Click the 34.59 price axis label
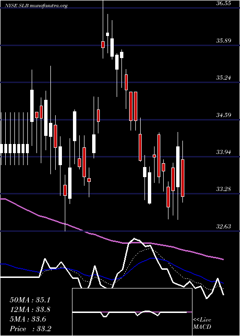The height and width of the screenshot is (336, 240). (x=224, y=115)
